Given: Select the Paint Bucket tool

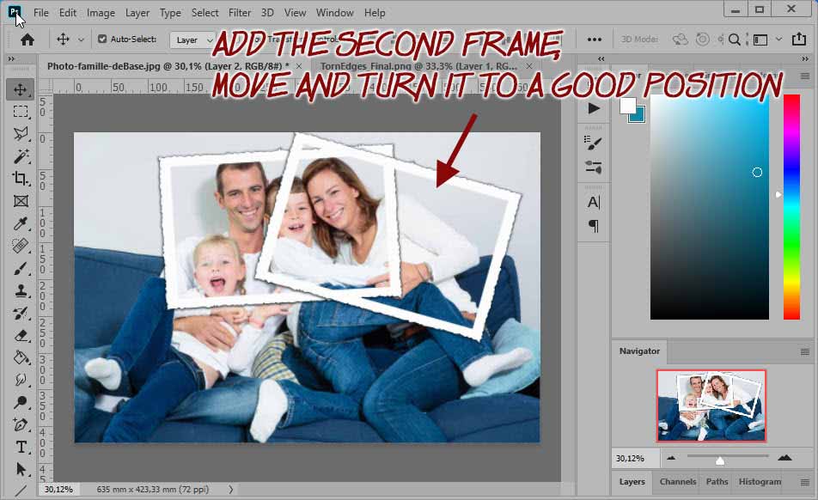Looking at the screenshot, I should tap(21, 357).
